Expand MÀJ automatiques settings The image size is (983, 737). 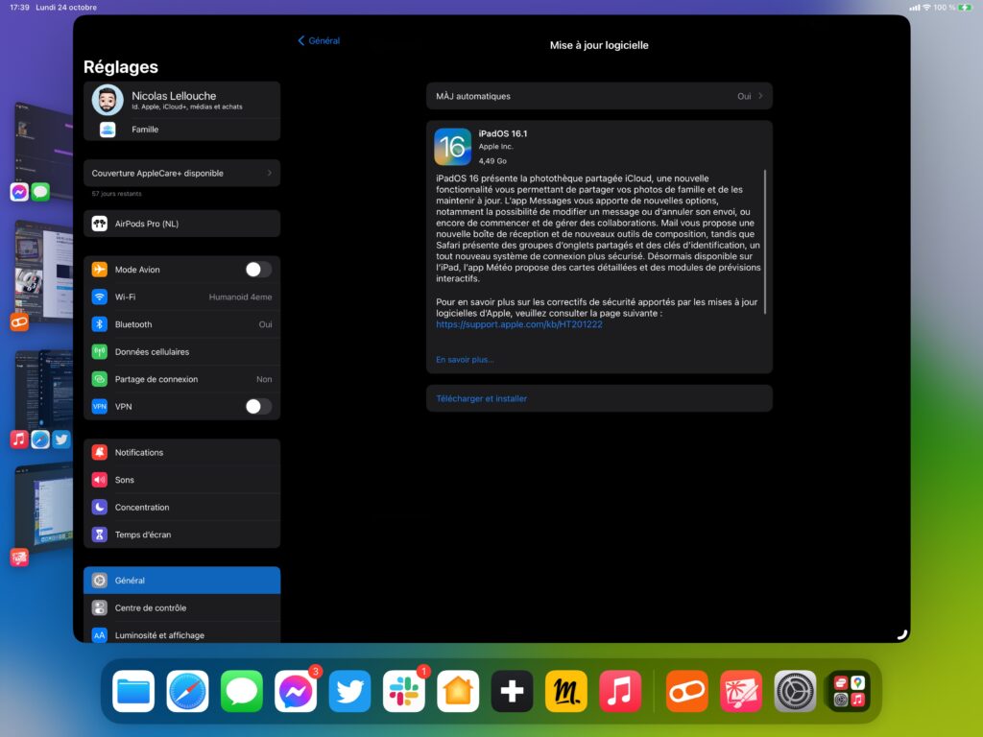click(x=599, y=96)
